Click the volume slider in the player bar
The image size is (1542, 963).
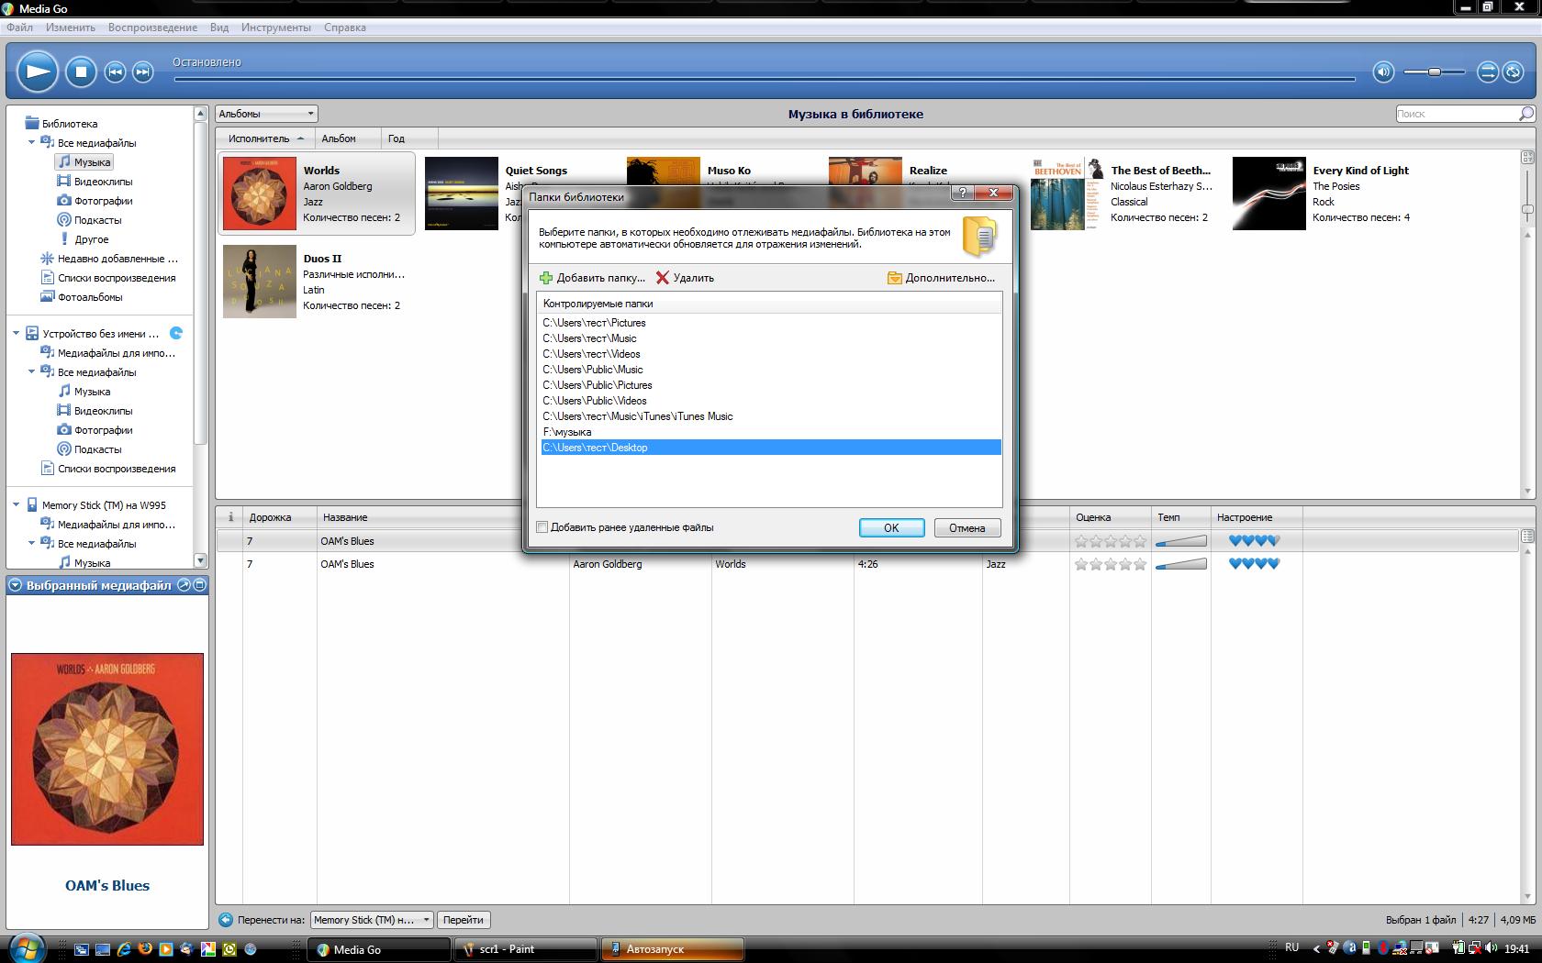(x=1434, y=72)
